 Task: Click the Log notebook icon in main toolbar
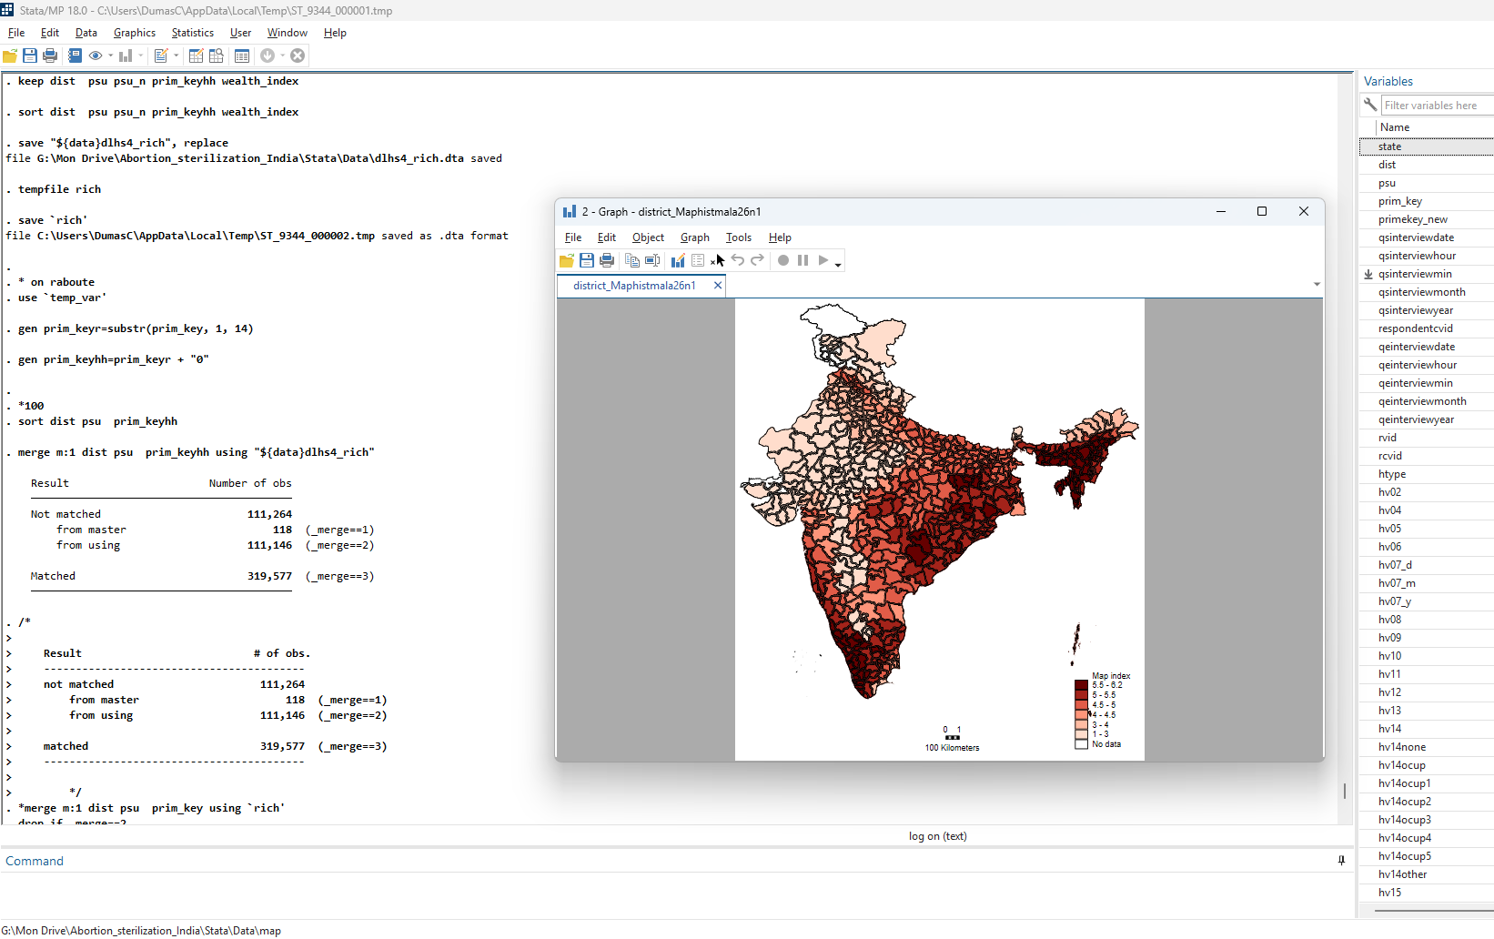(x=75, y=56)
